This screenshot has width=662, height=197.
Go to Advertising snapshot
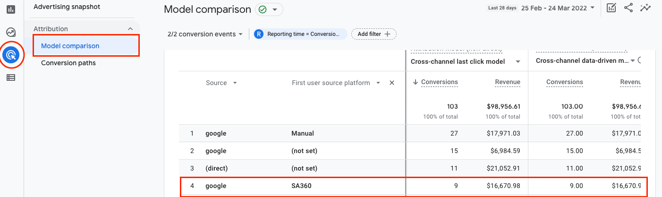tap(67, 7)
